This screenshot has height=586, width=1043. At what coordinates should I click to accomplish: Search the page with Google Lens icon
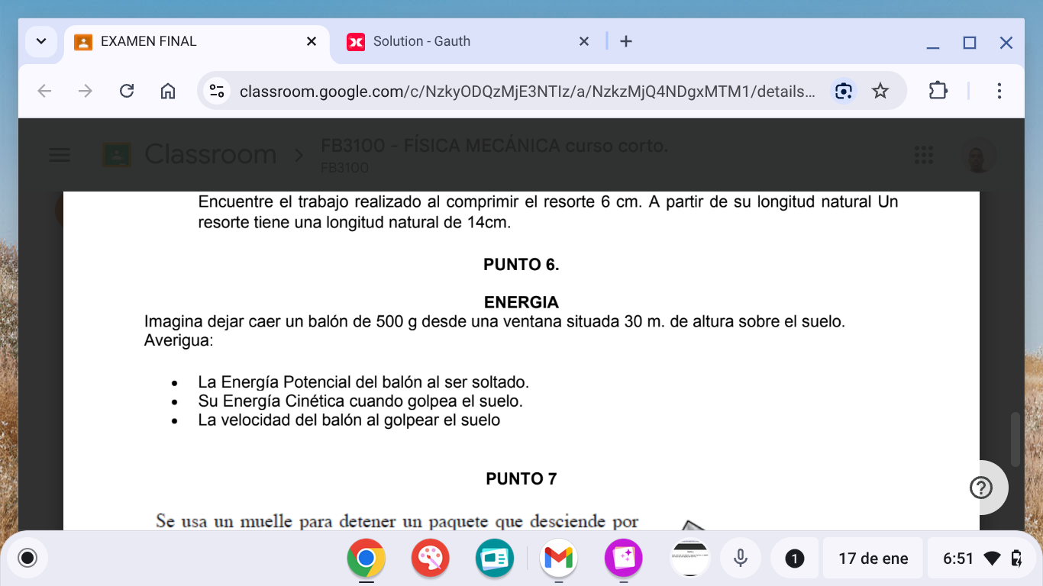pyautogui.click(x=843, y=92)
